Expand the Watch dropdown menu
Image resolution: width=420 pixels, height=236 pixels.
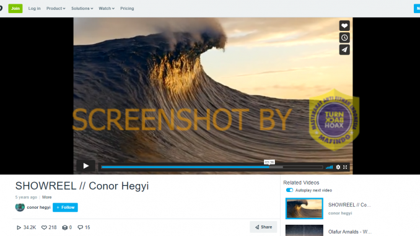point(107,9)
